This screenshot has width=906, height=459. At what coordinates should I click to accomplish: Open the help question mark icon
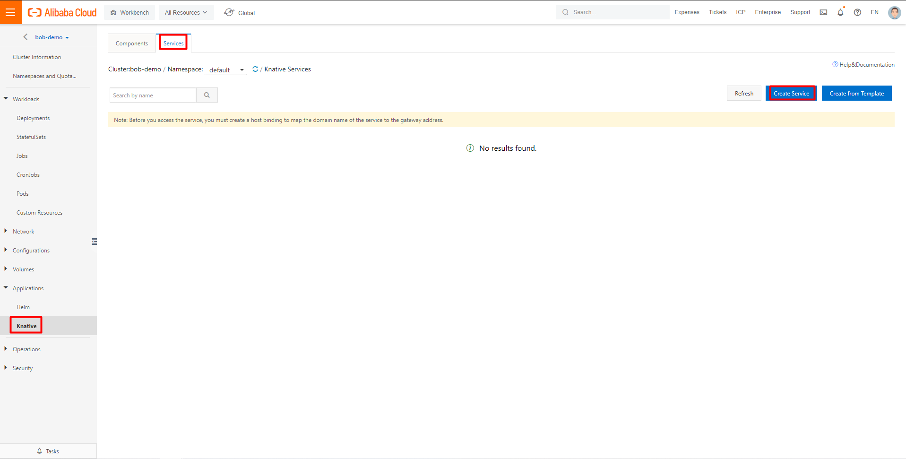(x=857, y=12)
